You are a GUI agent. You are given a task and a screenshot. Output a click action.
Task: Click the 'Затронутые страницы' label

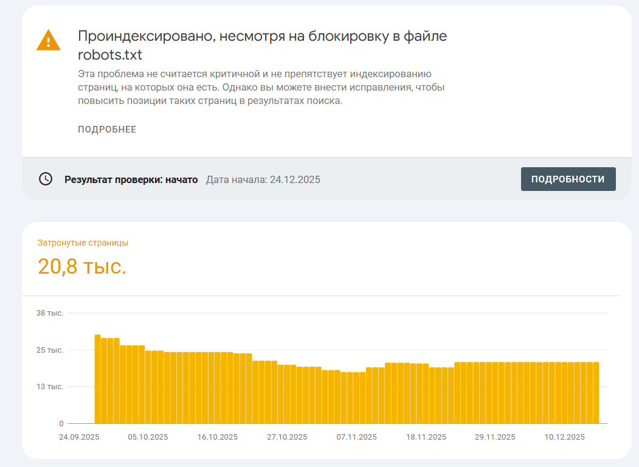point(83,243)
